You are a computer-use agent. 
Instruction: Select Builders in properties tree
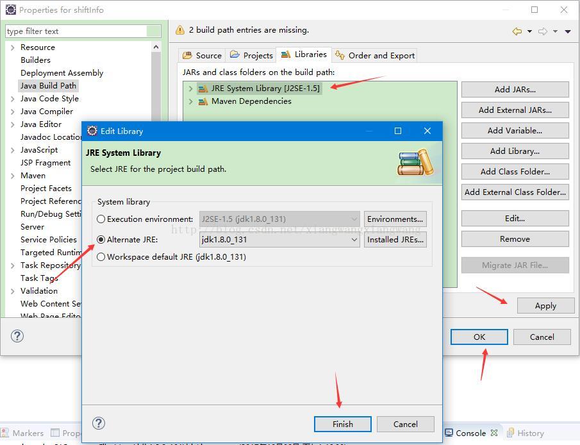click(35, 60)
